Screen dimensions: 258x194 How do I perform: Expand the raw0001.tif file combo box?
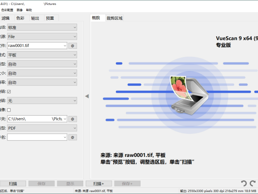pyautogui.click(x=65, y=46)
